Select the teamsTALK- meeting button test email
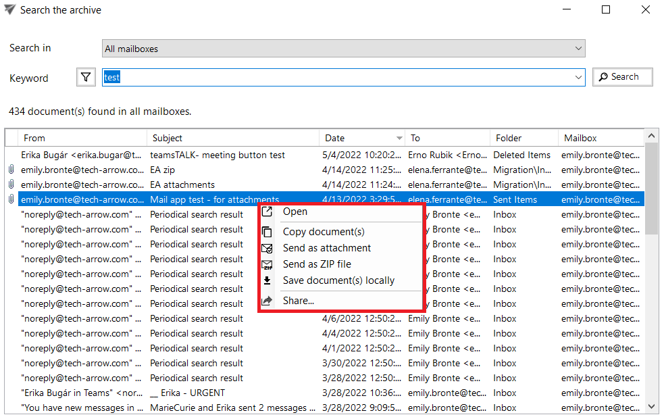Viewport: 664px width, 419px height. click(x=218, y=155)
